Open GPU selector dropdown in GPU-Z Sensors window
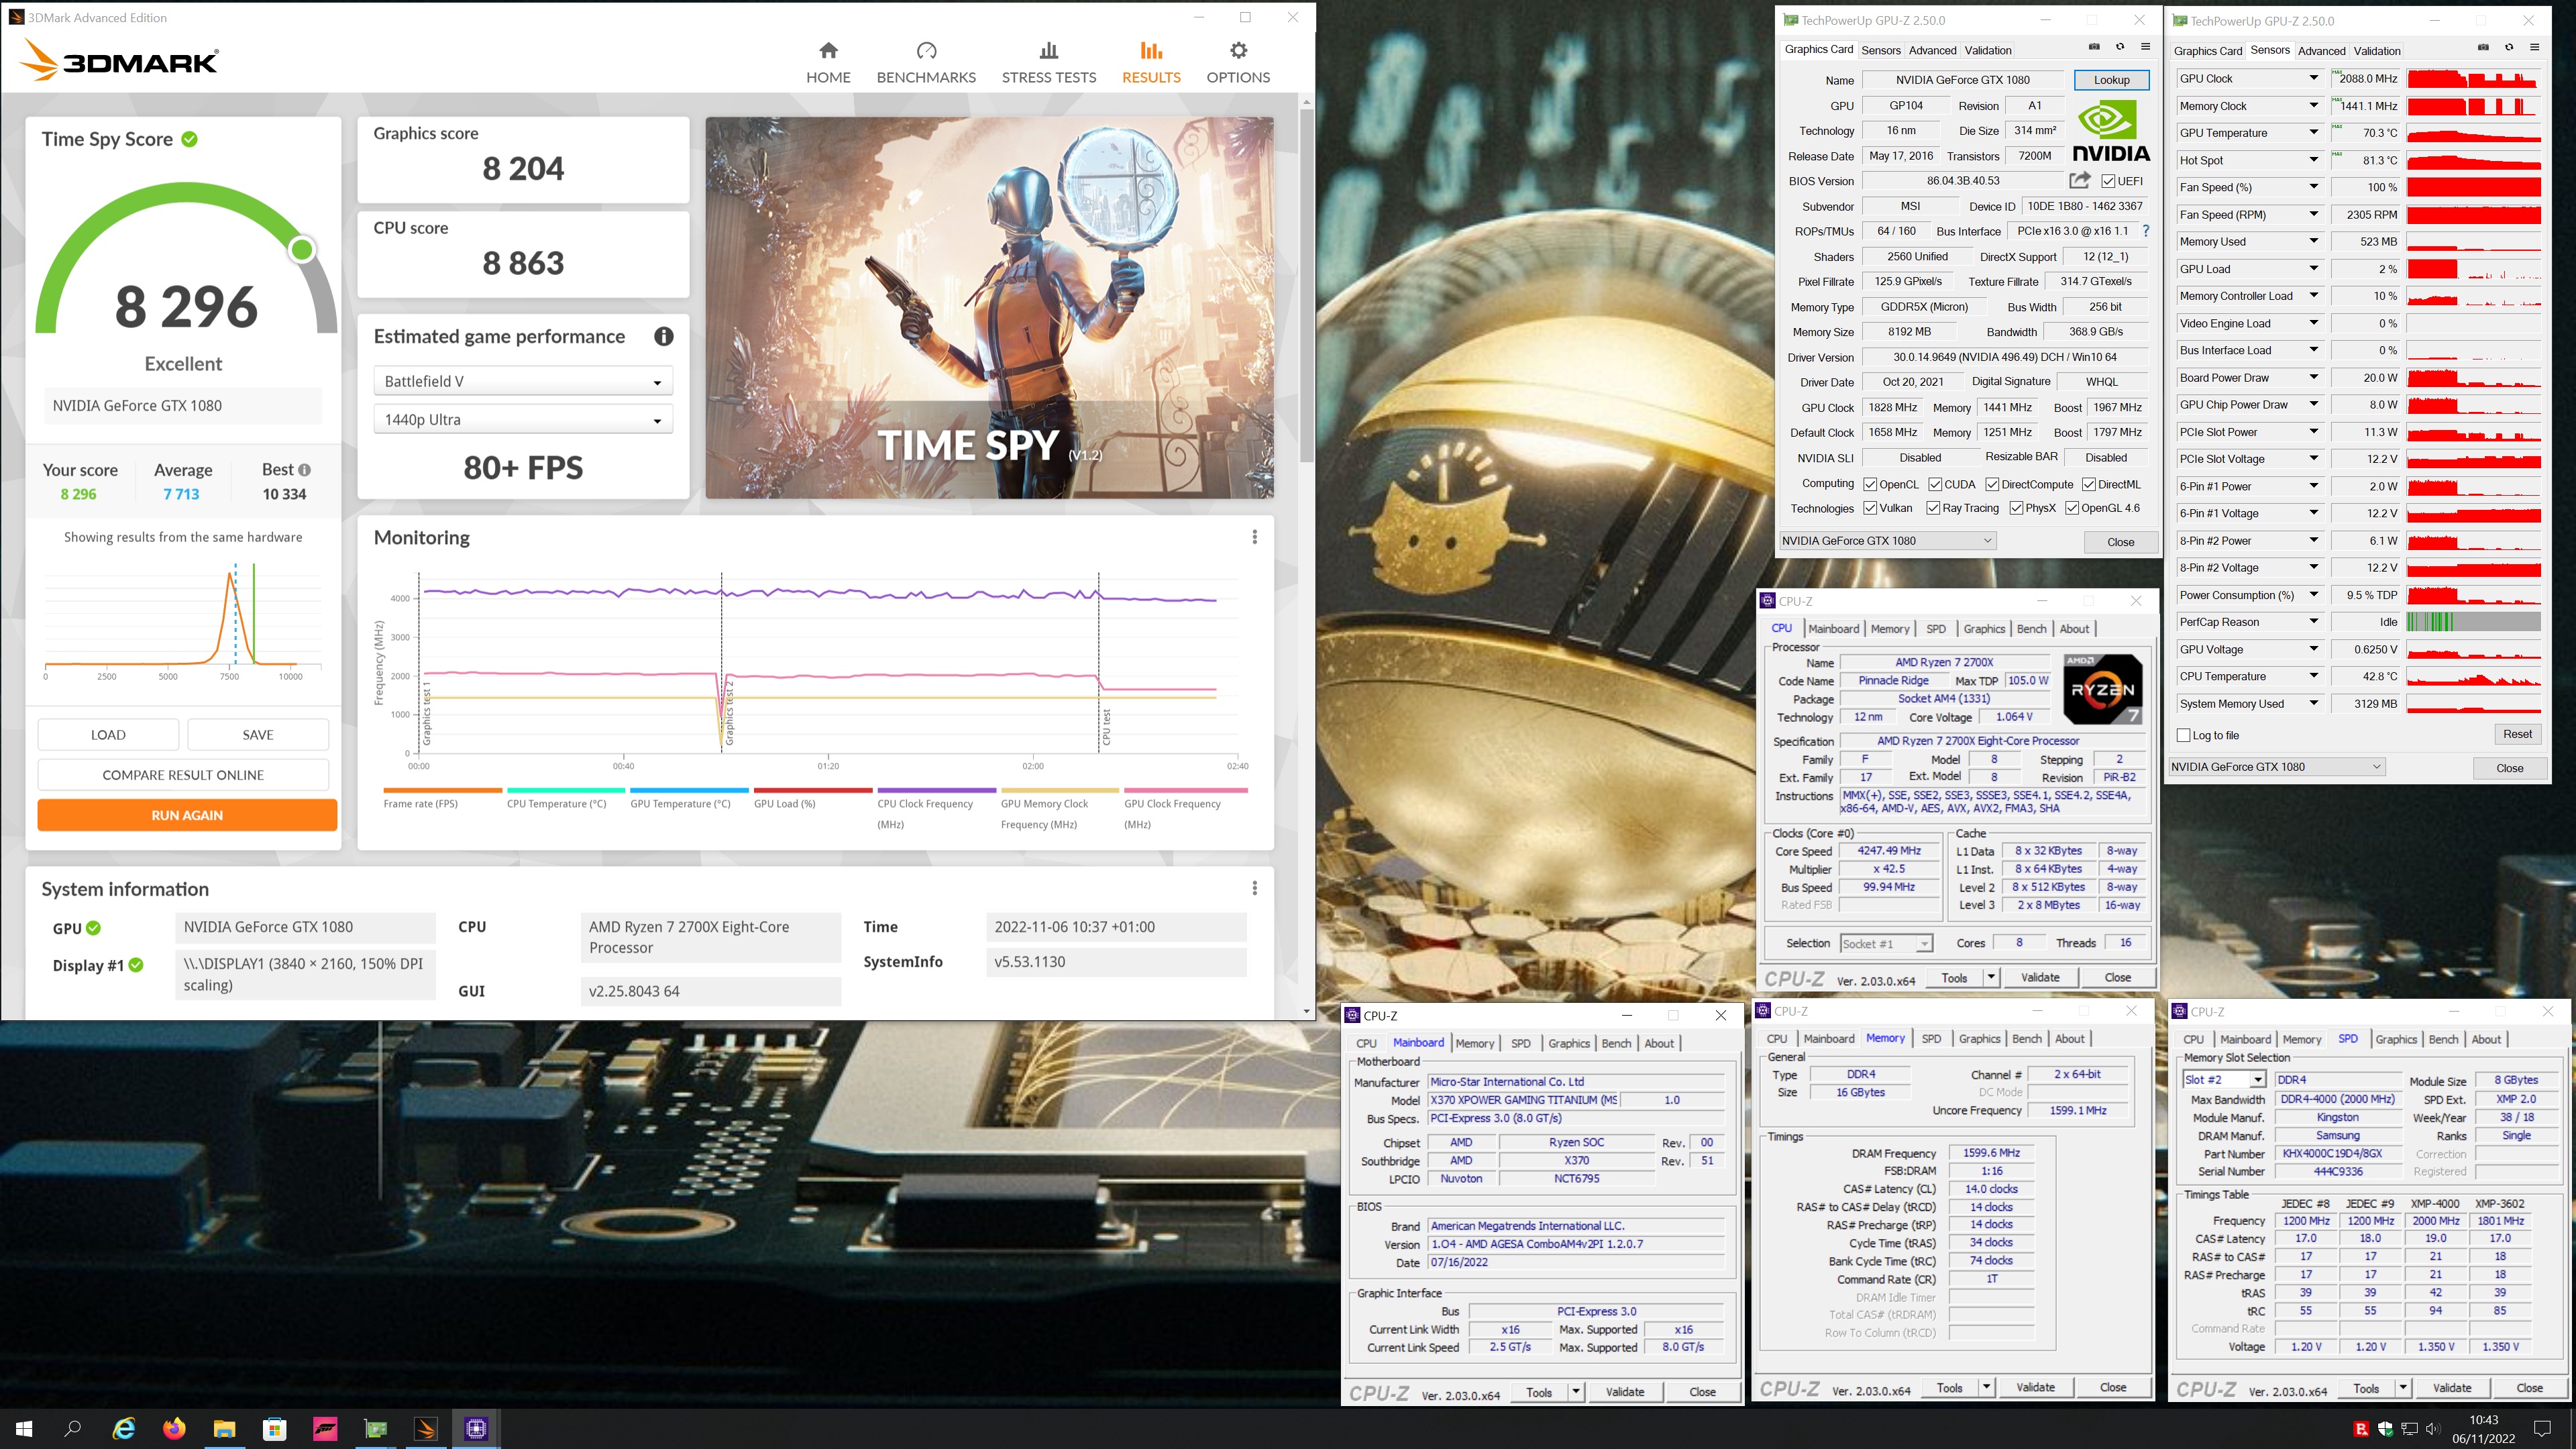2576x1449 pixels. point(2276,767)
